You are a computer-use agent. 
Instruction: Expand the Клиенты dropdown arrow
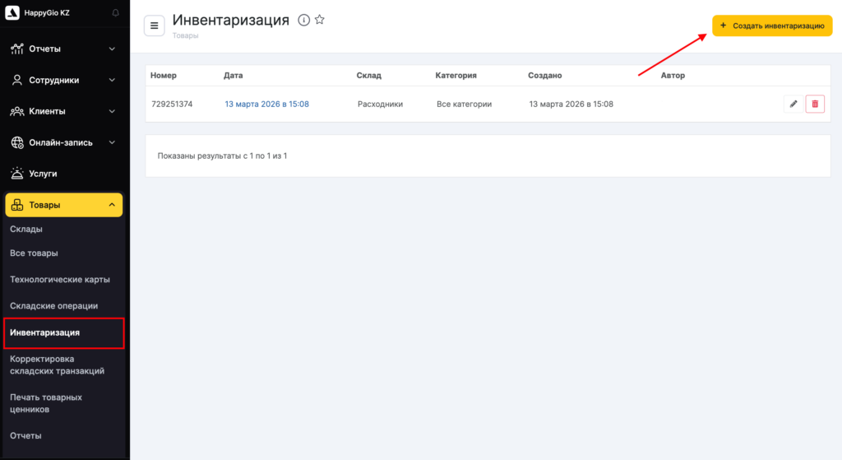[112, 111]
